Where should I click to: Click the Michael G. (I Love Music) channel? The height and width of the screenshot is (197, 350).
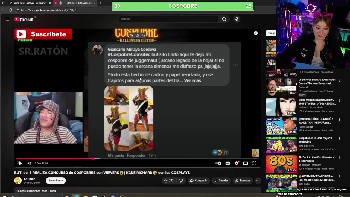coord(311,108)
